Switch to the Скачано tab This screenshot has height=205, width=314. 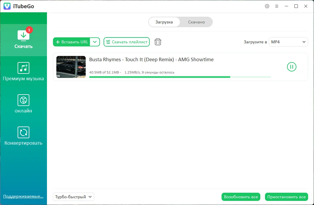coord(196,22)
